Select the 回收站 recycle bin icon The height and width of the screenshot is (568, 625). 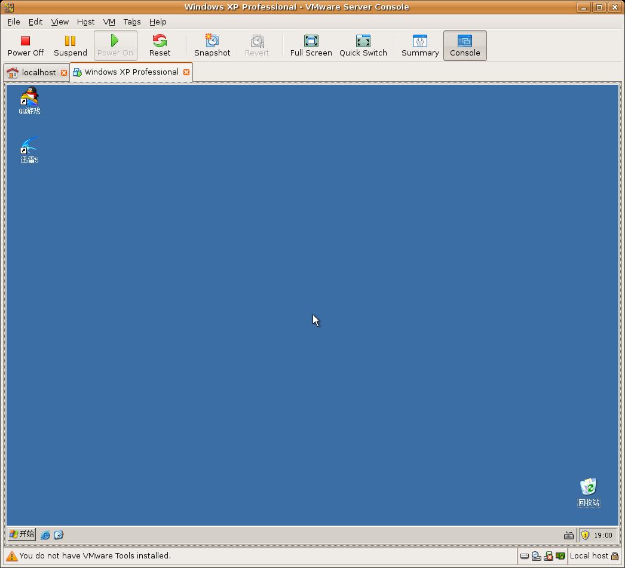click(589, 493)
